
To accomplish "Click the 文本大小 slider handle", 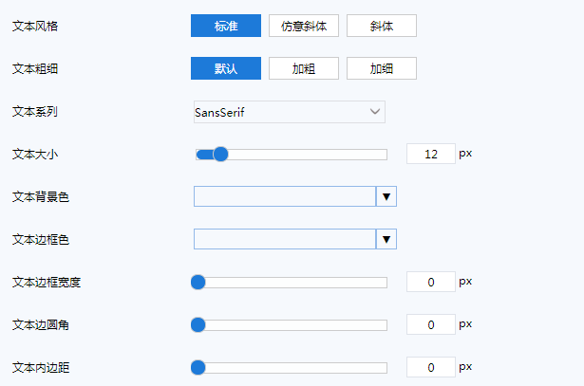I will coord(220,154).
